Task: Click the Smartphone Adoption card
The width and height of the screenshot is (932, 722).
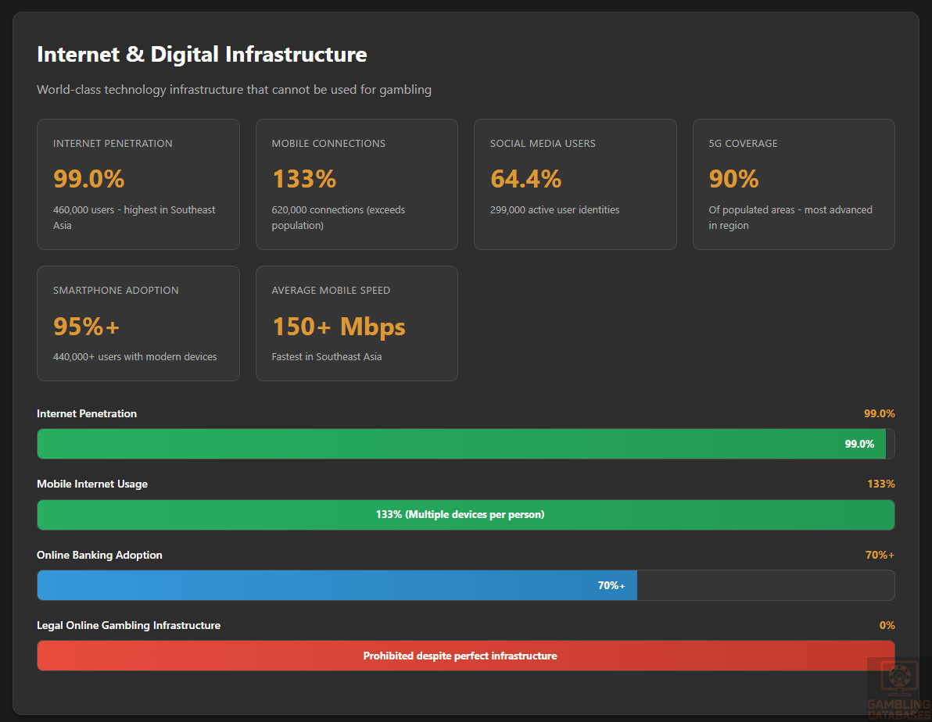Action: point(138,323)
